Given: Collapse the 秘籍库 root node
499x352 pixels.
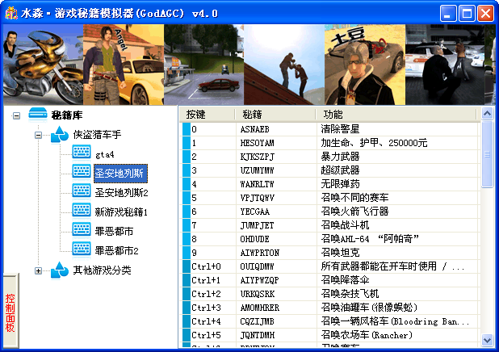Looking at the screenshot, I should click(x=16, y=115).
